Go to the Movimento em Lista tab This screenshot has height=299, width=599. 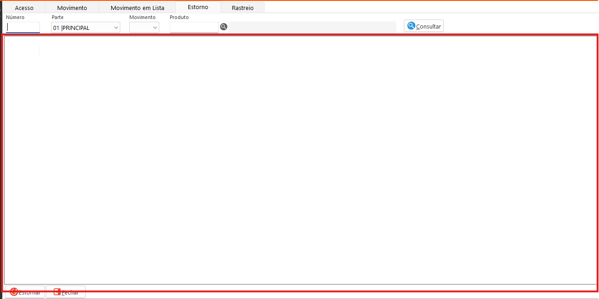137,8
